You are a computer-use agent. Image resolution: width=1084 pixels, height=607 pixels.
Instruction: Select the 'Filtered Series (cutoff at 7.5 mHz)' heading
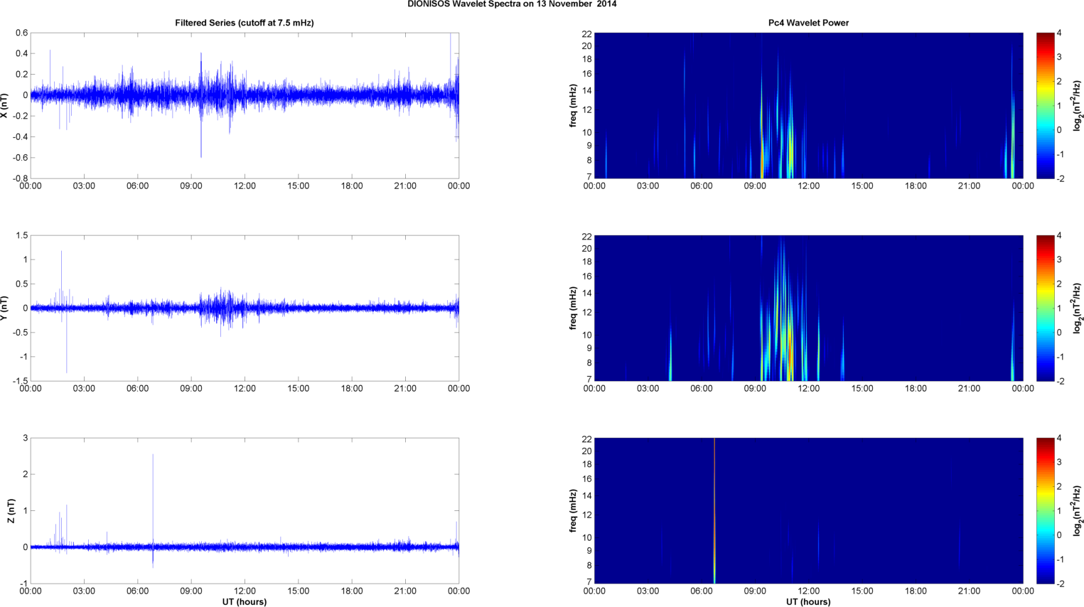(245, 23)
